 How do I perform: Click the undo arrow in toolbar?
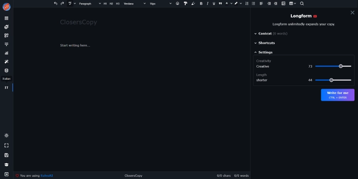point(55,4)
